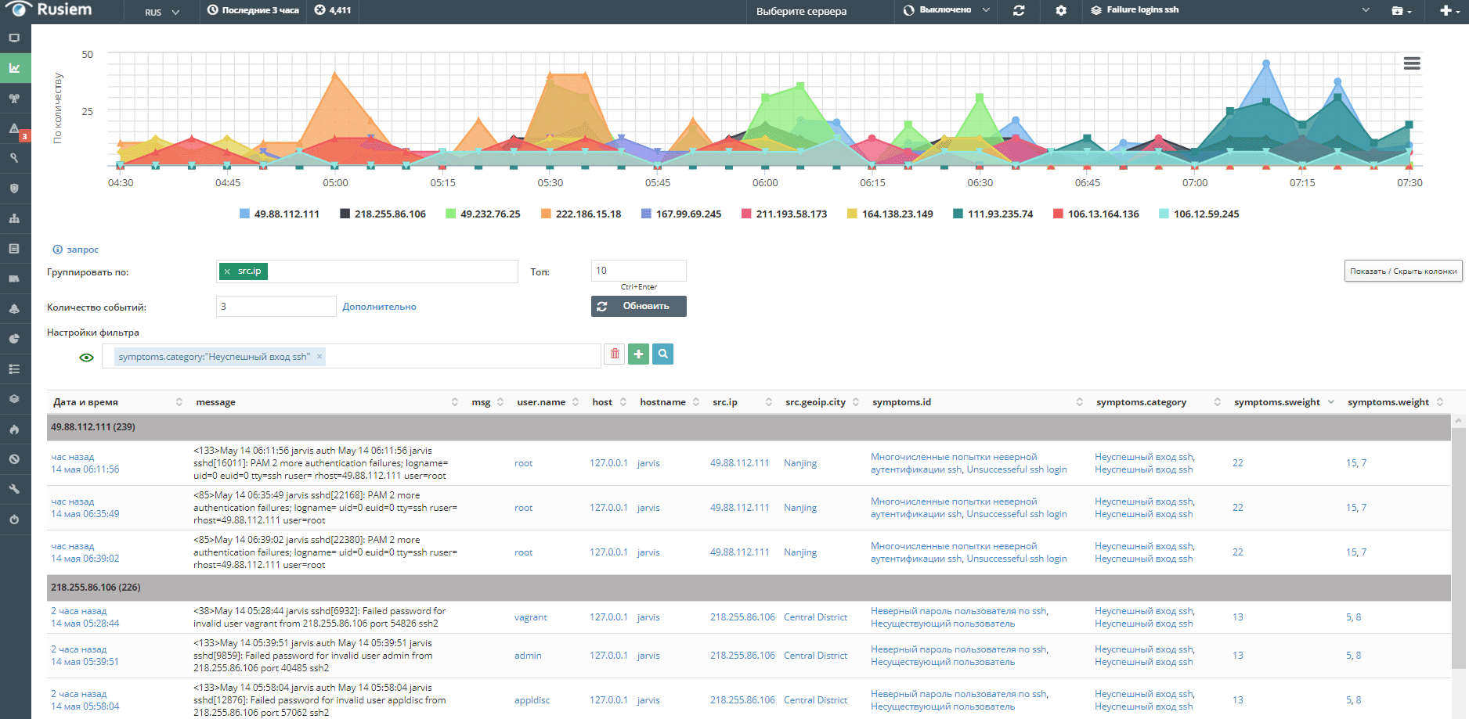
Task: Click the red trash icon beside filter
Action: click(x=615, y=354)
